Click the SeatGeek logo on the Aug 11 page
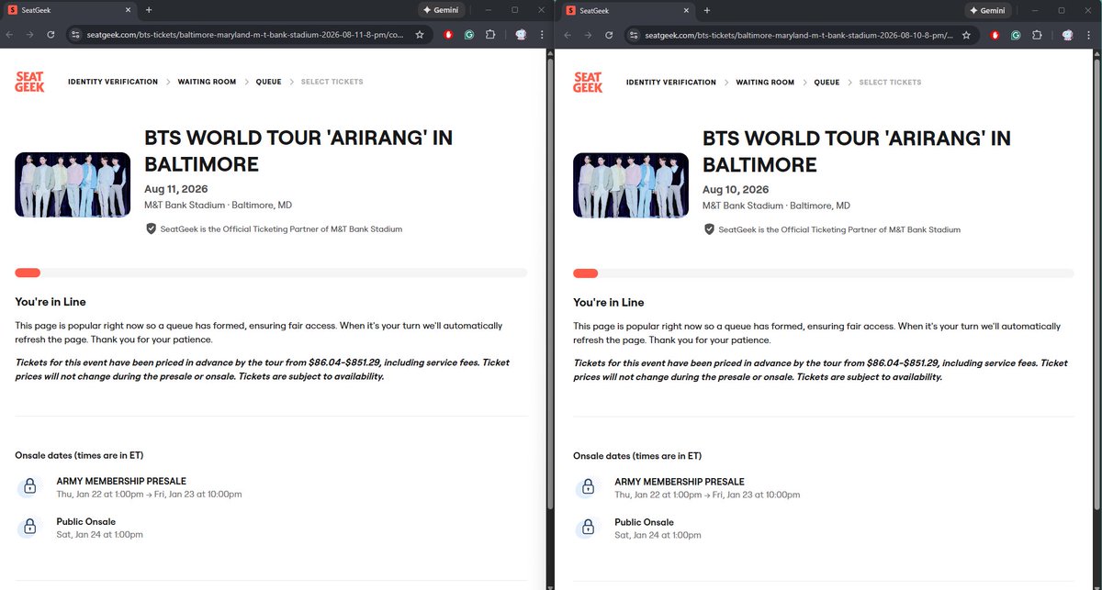Image resolution: width=1102 pixels, height=590 pixels. coord(29,82)
